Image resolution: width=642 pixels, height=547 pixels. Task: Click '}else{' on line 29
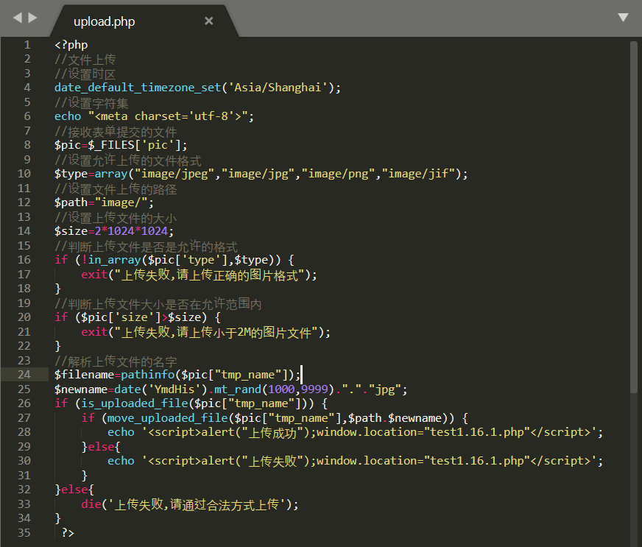pyautogui.click(x=101, y=447)
